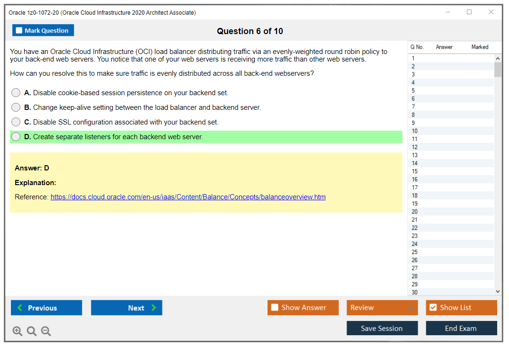
Task: Select question 4 in the list
Action: pos(451,83)
